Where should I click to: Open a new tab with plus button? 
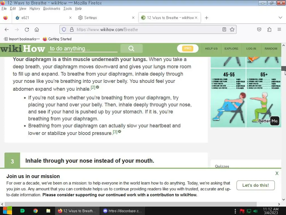pyautogui.click(x=206, y=18)
